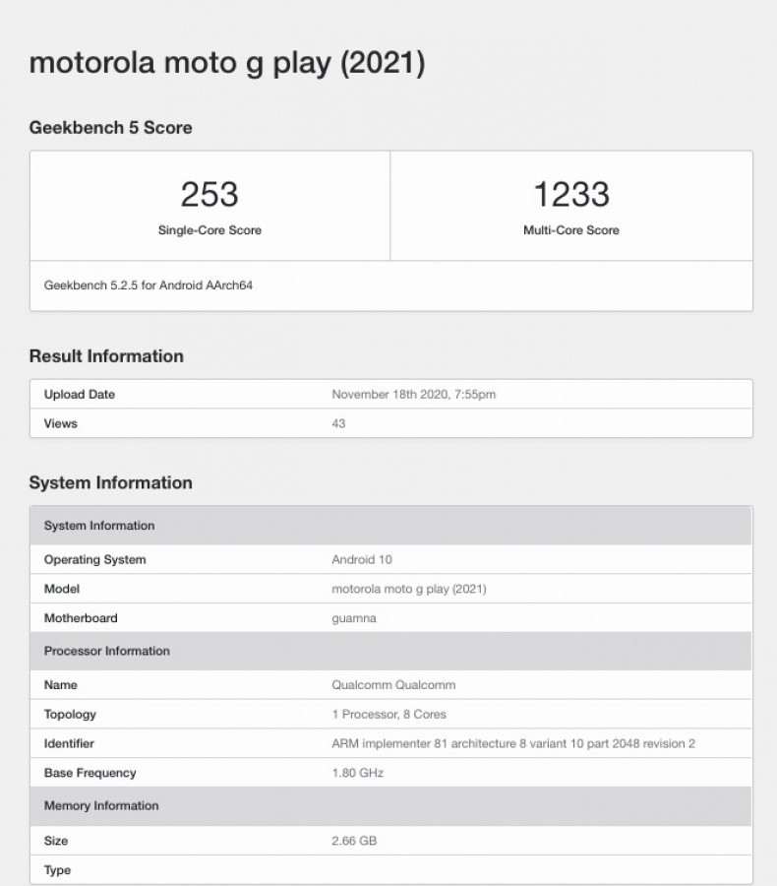
Task: Click the Android 10 operating system value
Action: pos(362,559)
